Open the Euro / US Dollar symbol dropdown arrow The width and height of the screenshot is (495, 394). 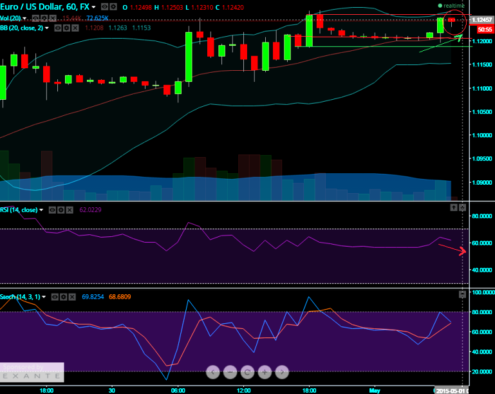tap(93, 7)
